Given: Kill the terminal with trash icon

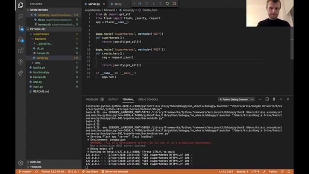Looking at the screenshot, I should 274,99.
